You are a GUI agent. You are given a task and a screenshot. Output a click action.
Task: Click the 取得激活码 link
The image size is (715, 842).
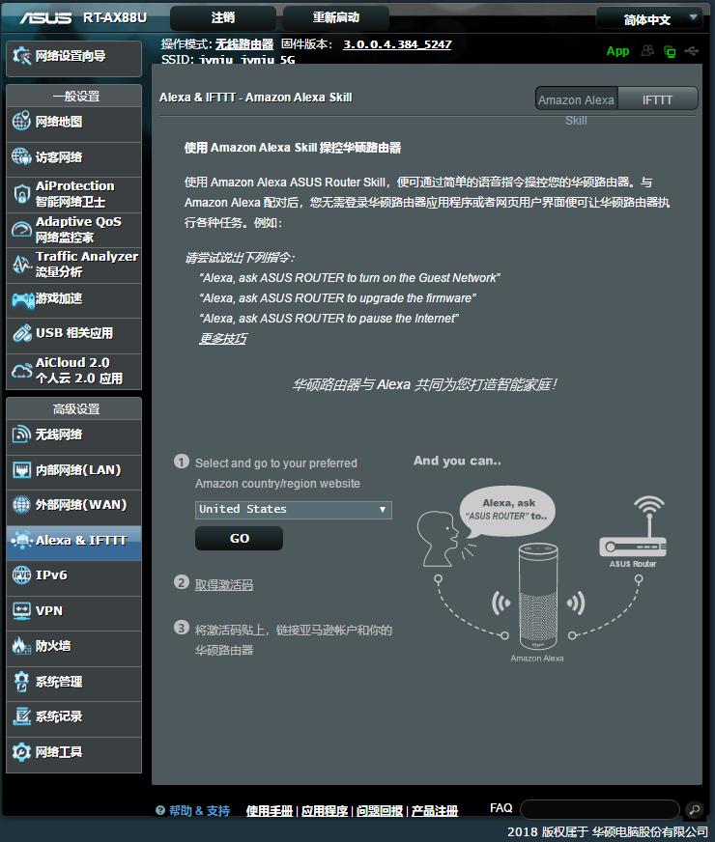click(x=224, y=585)
